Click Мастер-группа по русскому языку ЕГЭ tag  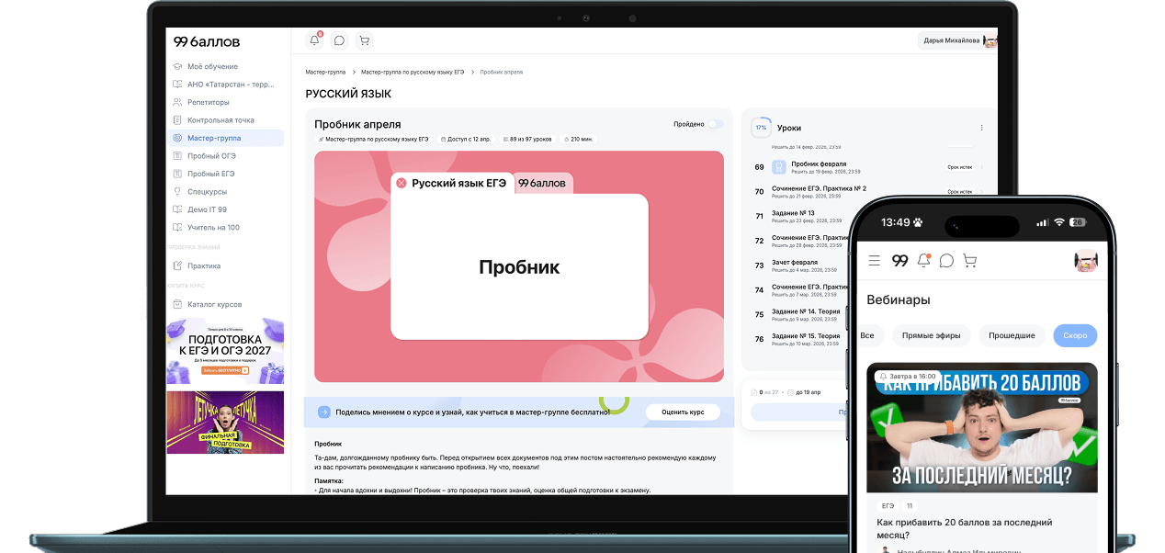click(374, 139)
